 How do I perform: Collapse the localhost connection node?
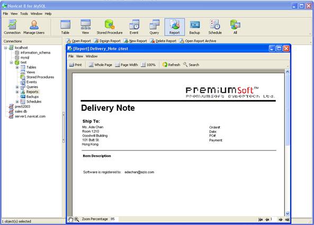pos(6,48)
